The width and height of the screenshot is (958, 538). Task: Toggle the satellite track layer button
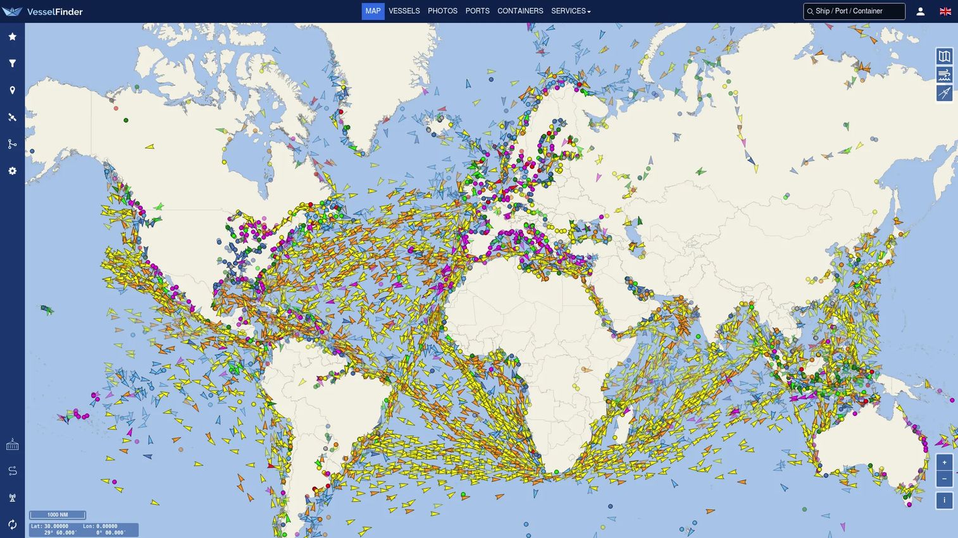[944, 93]
